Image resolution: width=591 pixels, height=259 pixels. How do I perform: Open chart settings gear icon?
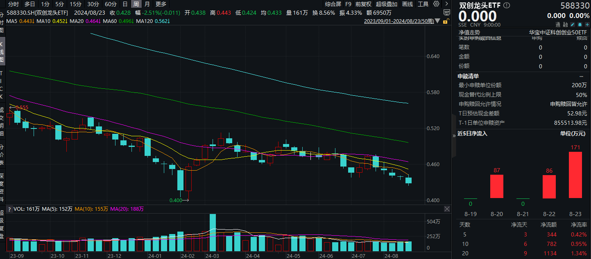click(x=436, y=4)
